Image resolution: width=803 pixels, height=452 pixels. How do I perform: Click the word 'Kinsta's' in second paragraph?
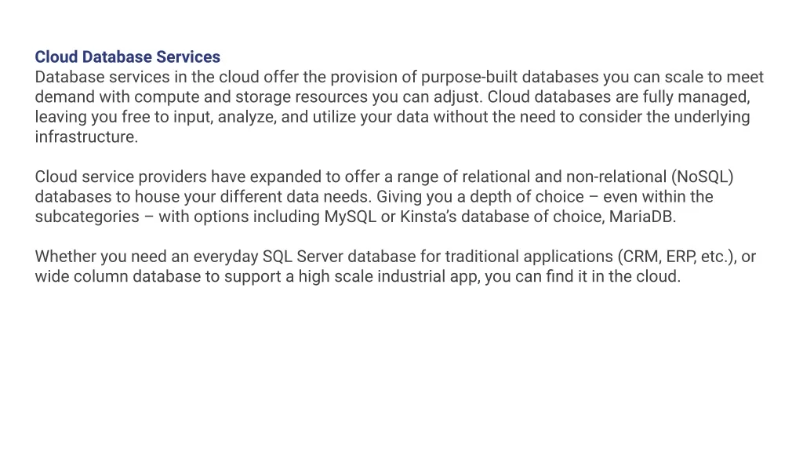(x=428, y=217)
